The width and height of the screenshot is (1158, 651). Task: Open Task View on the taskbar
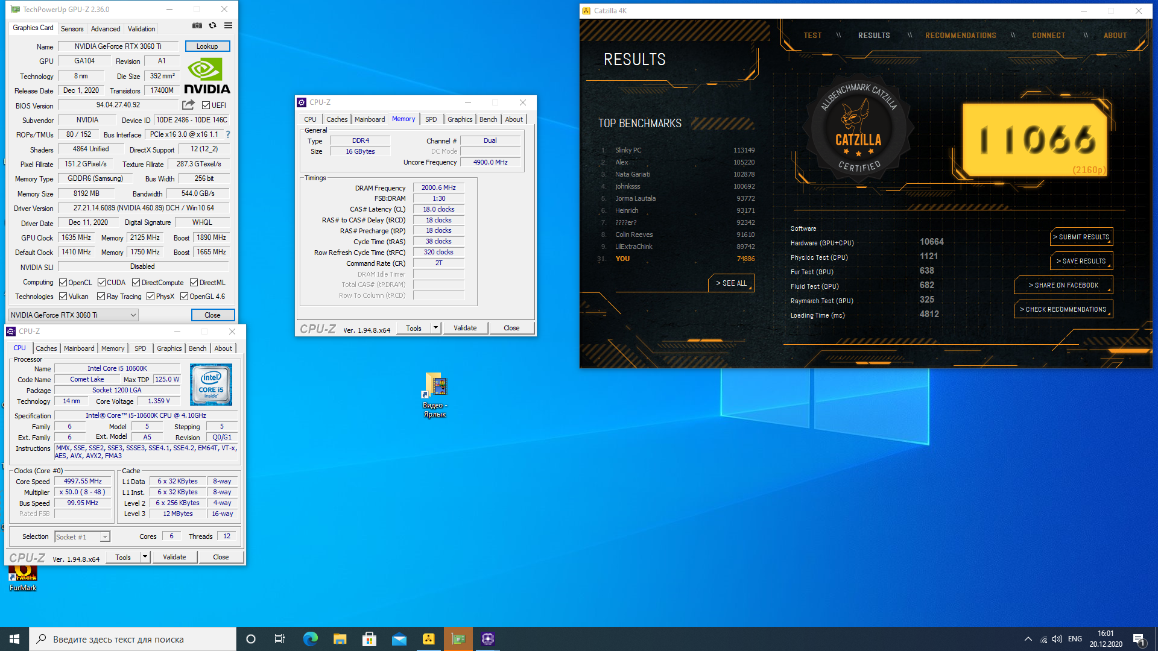280,639
